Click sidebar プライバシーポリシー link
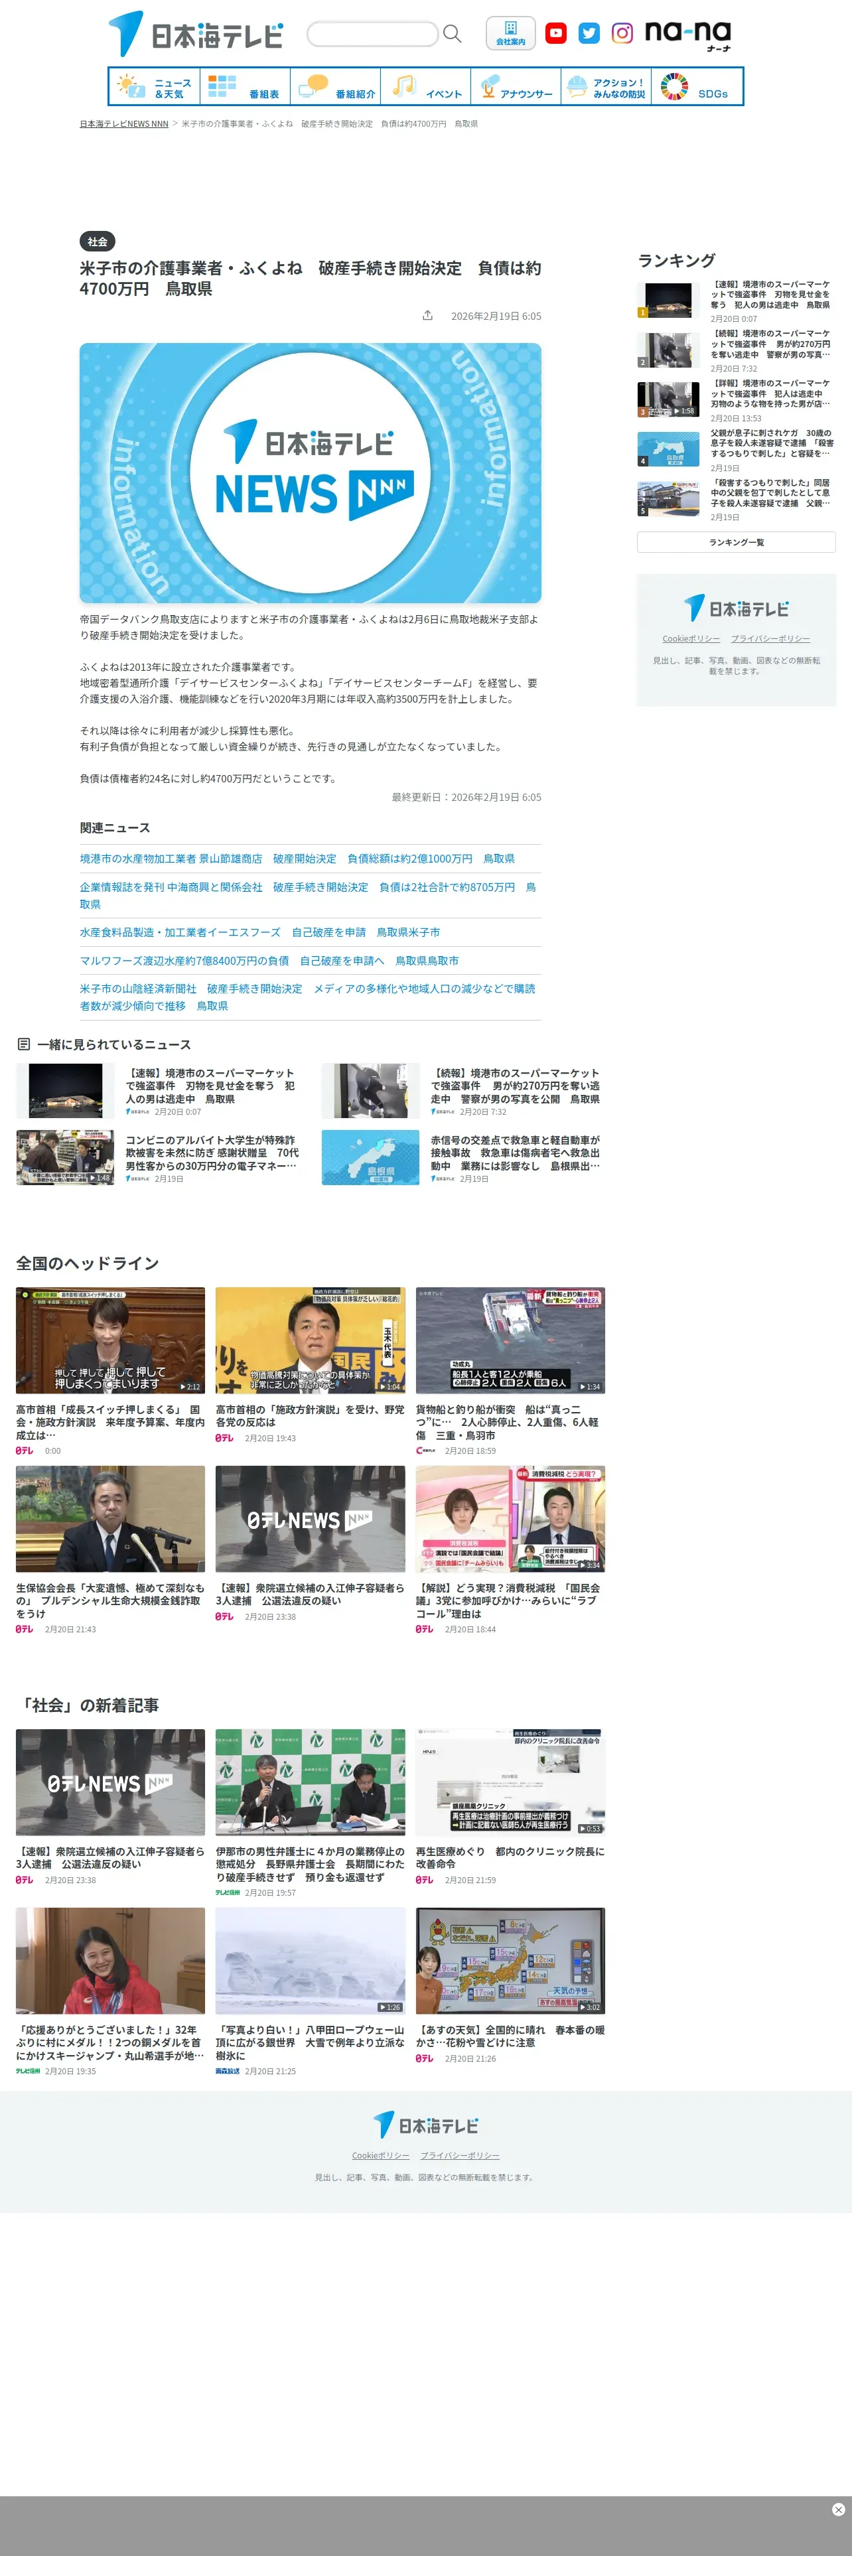This screenshot has height=2556, width=852. click(x=770, y=639)
